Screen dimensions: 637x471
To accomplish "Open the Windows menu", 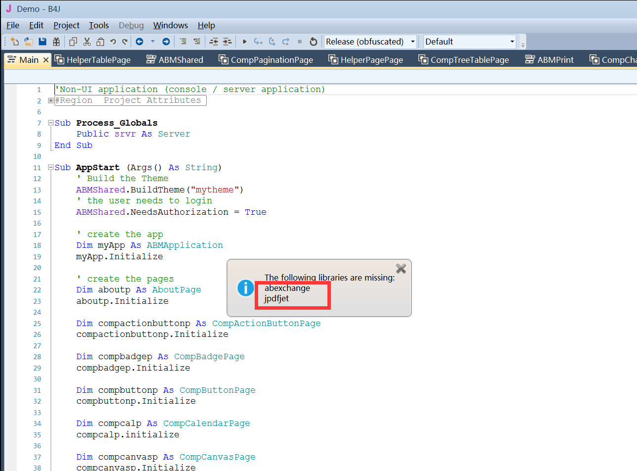I will coord(171,25).
